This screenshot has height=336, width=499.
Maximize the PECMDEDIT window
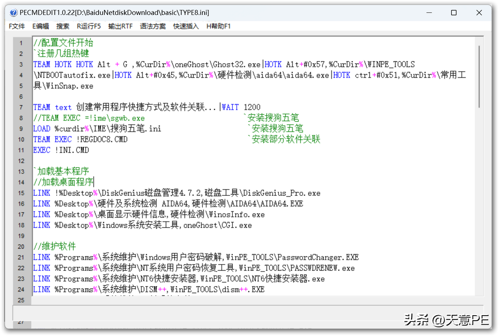(x=454, y=13)
